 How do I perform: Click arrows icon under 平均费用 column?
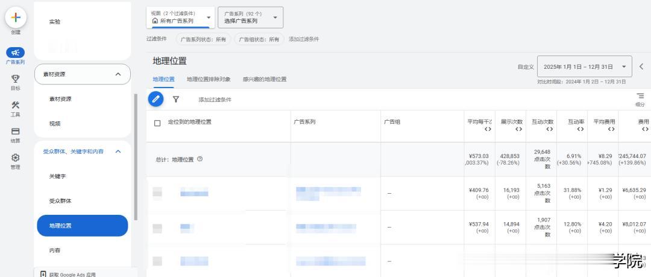[611, 129]
